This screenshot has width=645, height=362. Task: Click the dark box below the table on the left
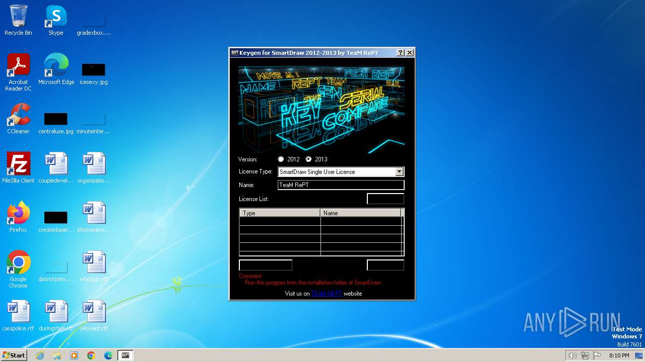pyautogui.click(x=266, y=265)
